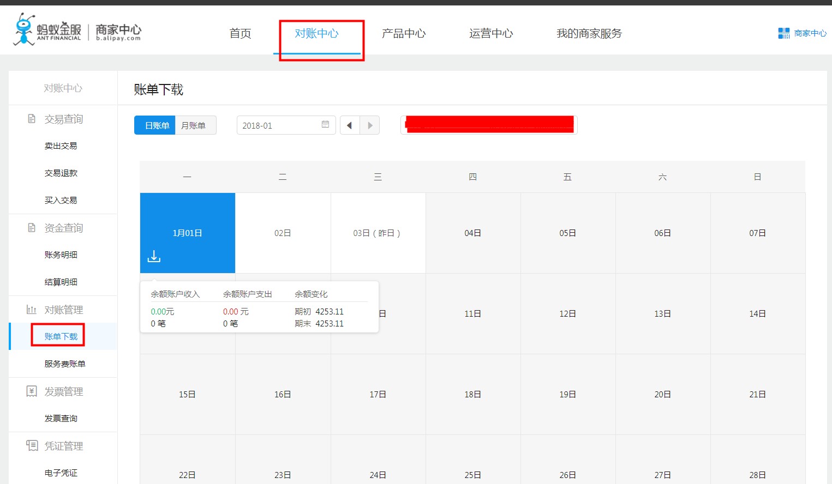The height and width of the screenshot is (484, 832).
Task: Click the 对账管理 chart icon
Action: click(x=32, y=310)
